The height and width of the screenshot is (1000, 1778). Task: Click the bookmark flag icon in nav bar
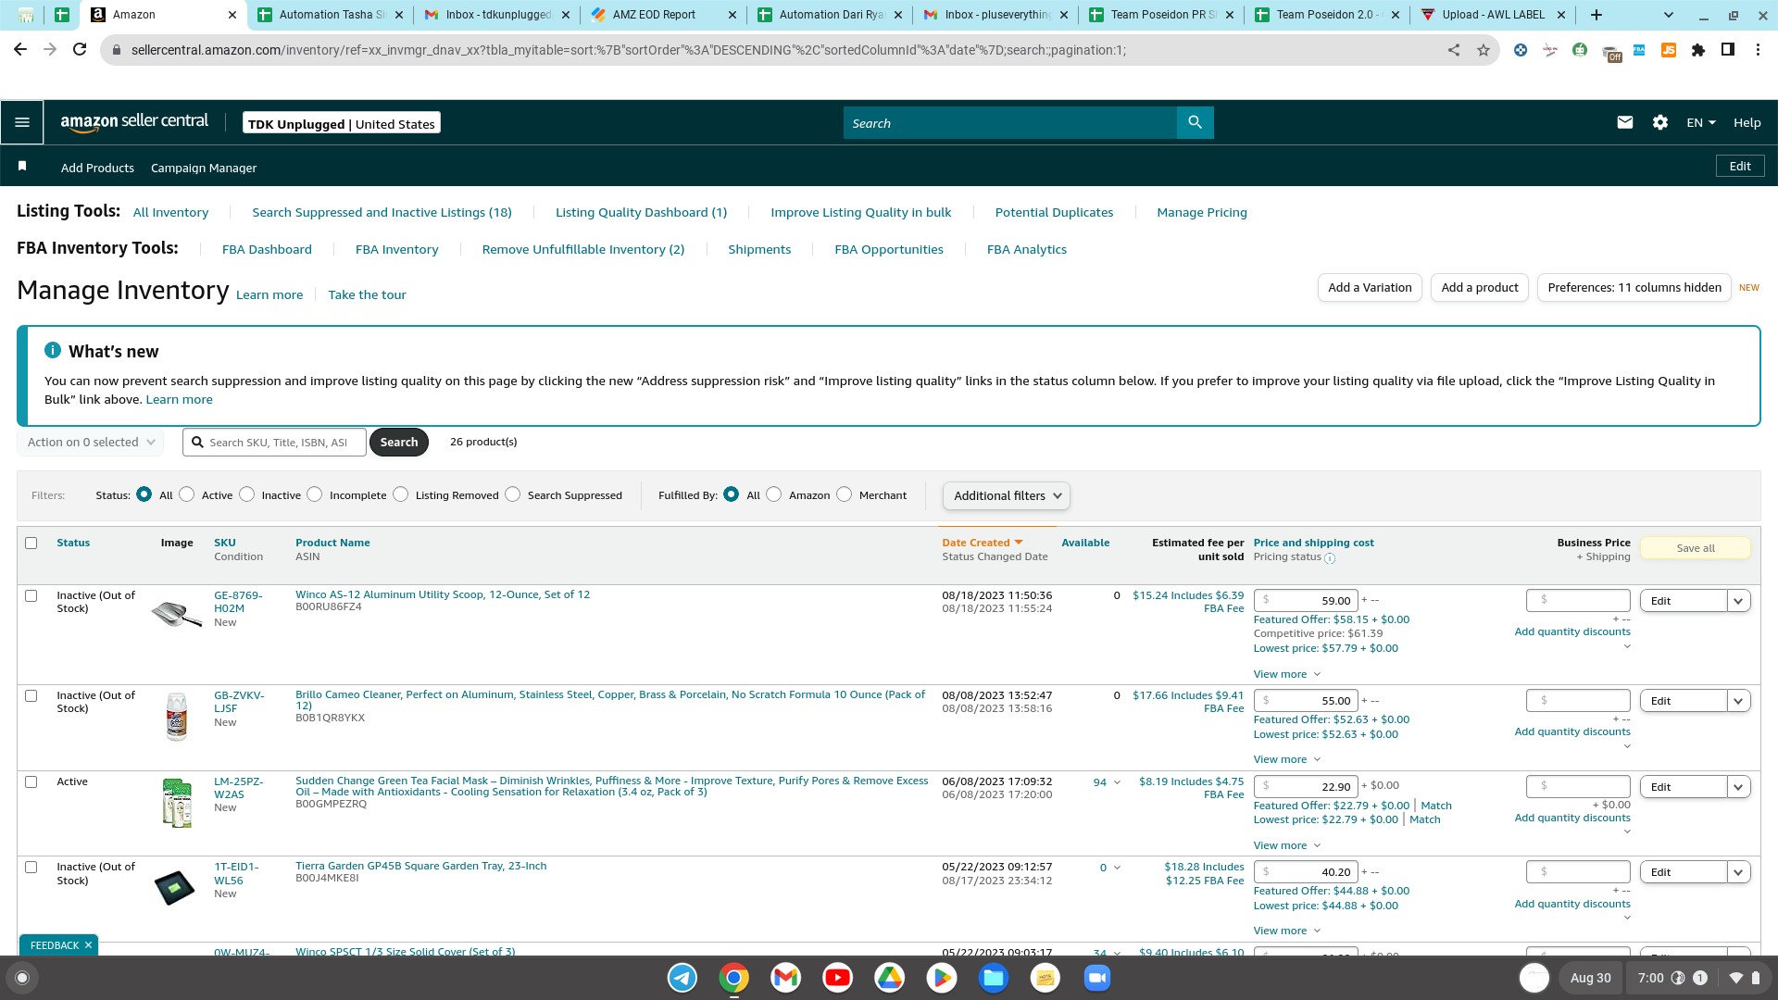[x=22, y=166]
